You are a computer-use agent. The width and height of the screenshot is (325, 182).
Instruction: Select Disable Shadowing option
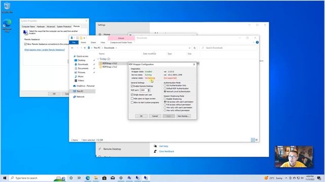[x=165, y=99]
